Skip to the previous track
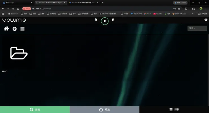 coord(96,20)
